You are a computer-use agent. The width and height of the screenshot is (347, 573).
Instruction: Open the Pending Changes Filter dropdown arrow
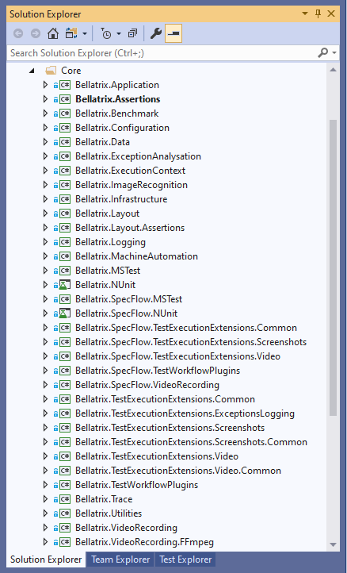tap(119, 34)
